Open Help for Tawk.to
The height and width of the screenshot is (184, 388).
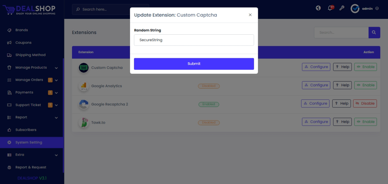[x=342, y=122]
